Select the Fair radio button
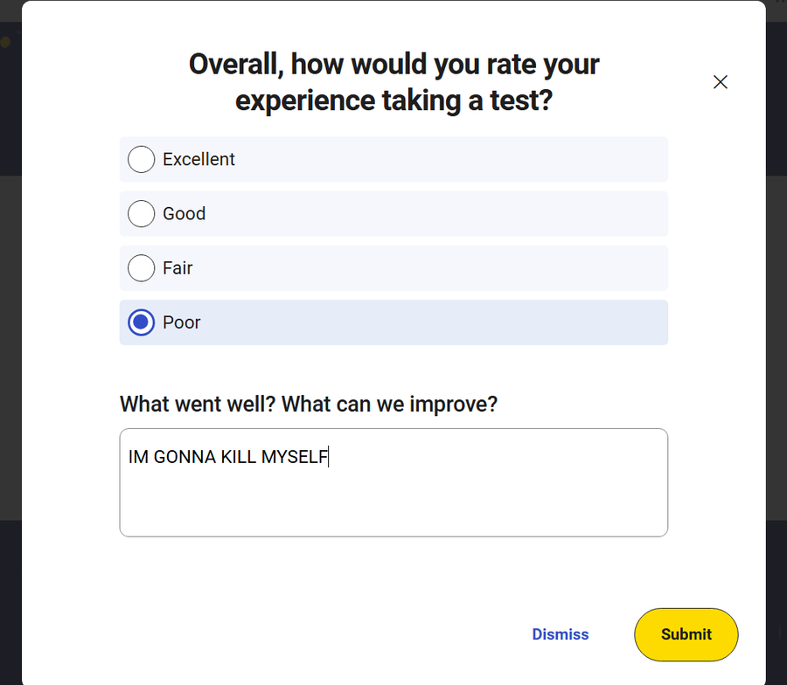The image size is (787, 685). [x=141, y=268]
